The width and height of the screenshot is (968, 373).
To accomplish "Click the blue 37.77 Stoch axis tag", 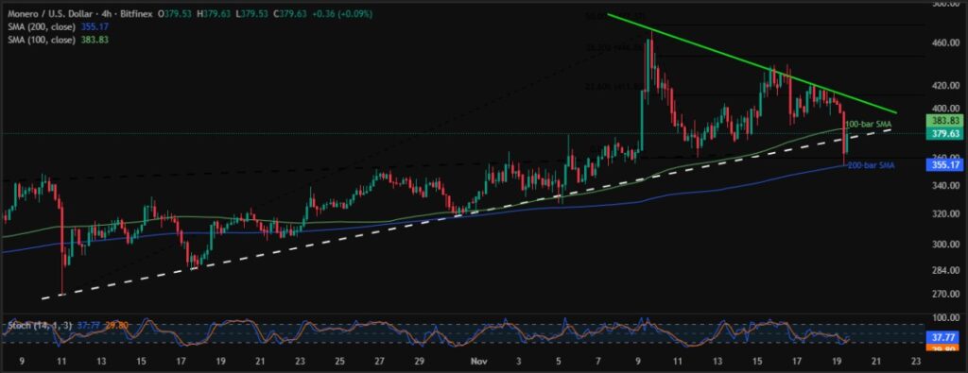I will [942, 337].
